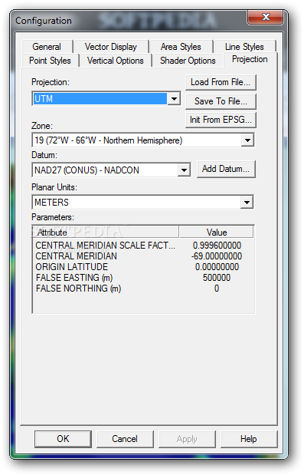Click the Save To File button
The width and height of the screenshot is (304, 475).
[221, 101]
